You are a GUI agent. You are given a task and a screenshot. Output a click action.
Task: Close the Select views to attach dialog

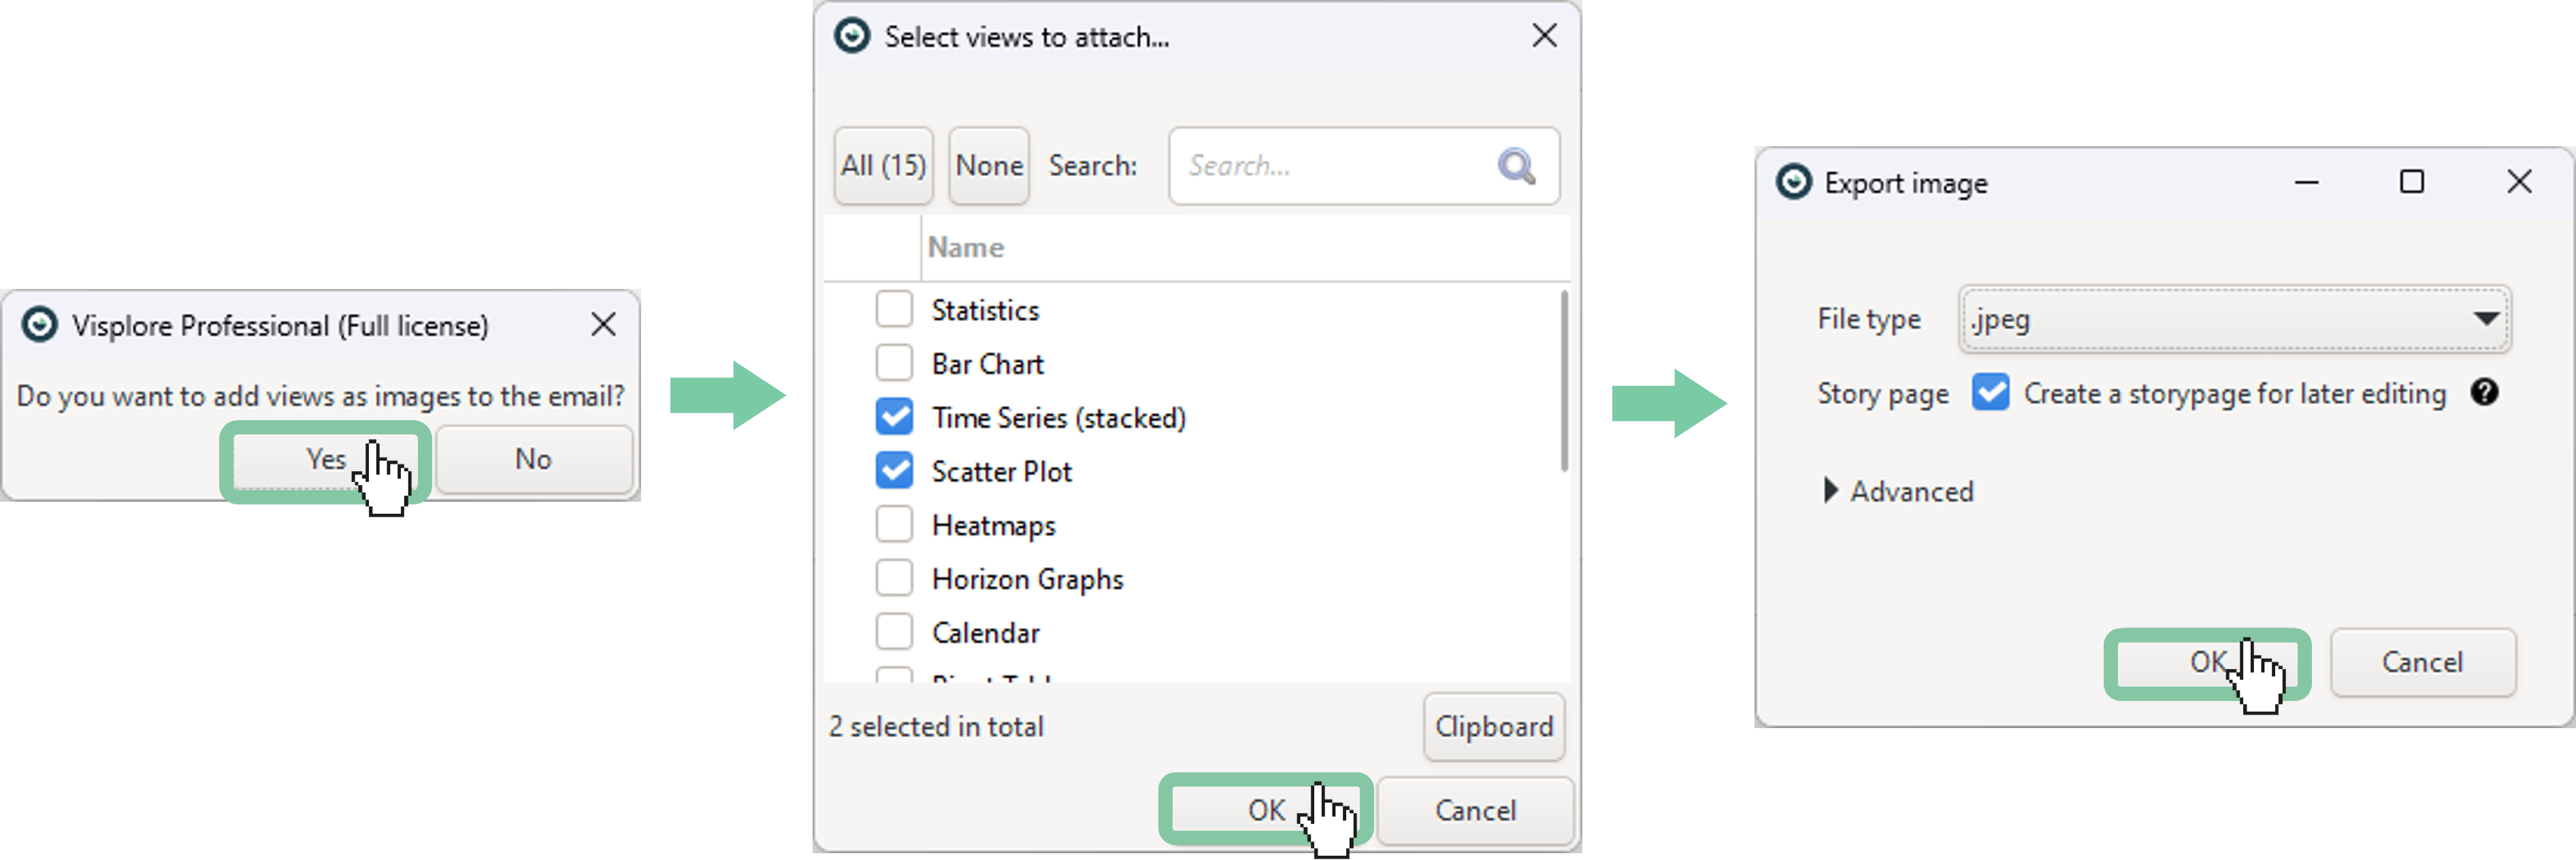tap(1544, 36)
